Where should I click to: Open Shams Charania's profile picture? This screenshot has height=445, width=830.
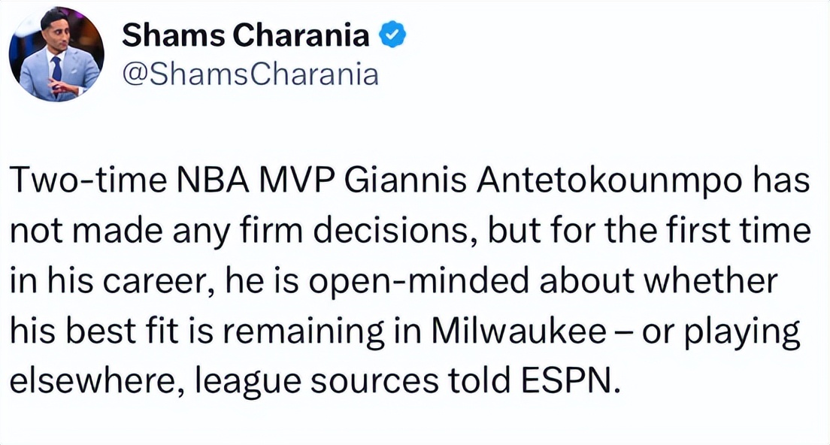[56, 53]
